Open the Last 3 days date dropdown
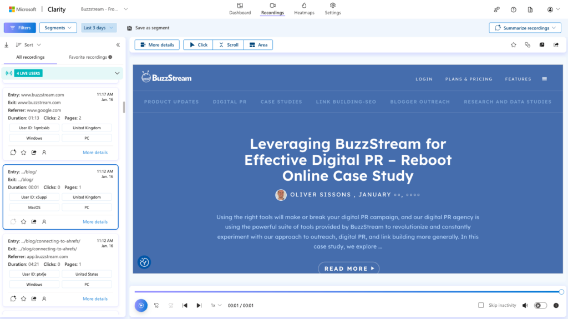The width and height of the screenshot is (568, 319). (x=99, y=28)
